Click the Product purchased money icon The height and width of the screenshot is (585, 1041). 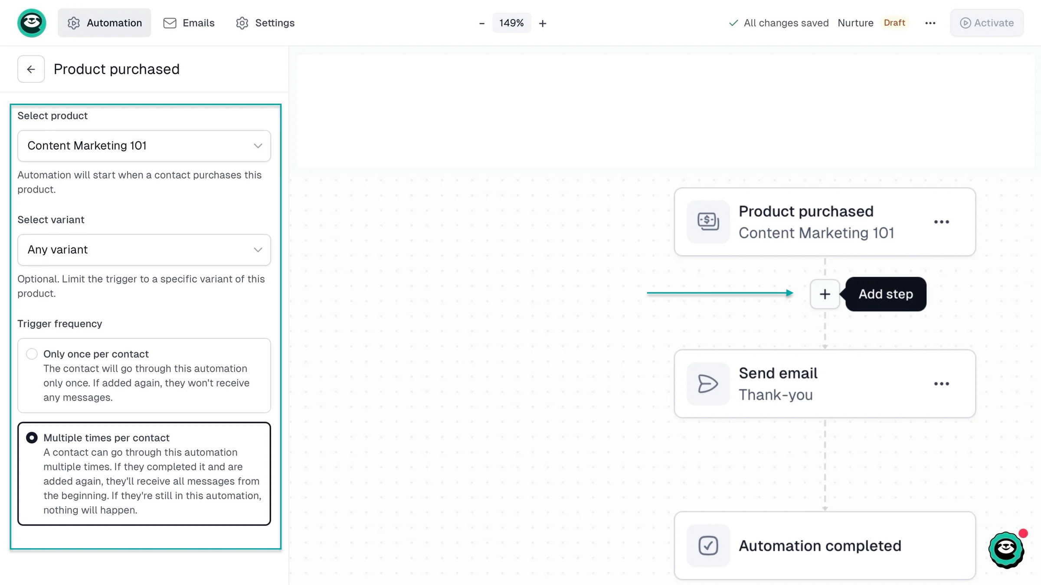point(708,222)
